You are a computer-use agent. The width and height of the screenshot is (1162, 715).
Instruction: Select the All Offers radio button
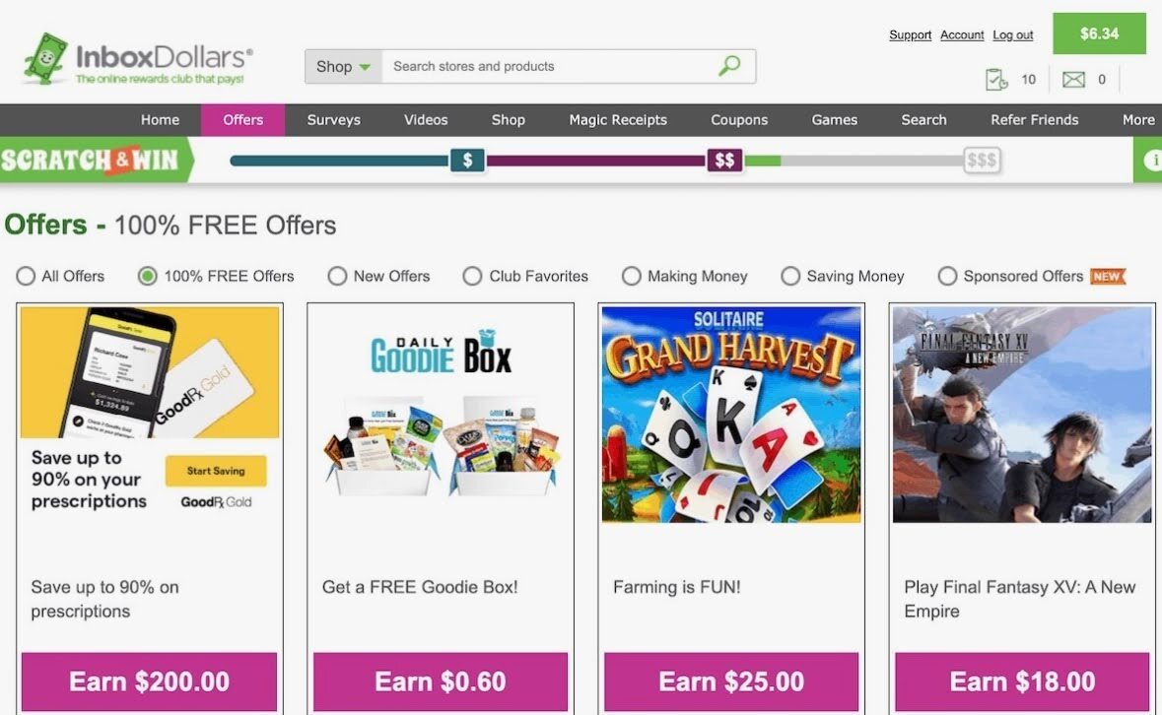coord(26,276)
